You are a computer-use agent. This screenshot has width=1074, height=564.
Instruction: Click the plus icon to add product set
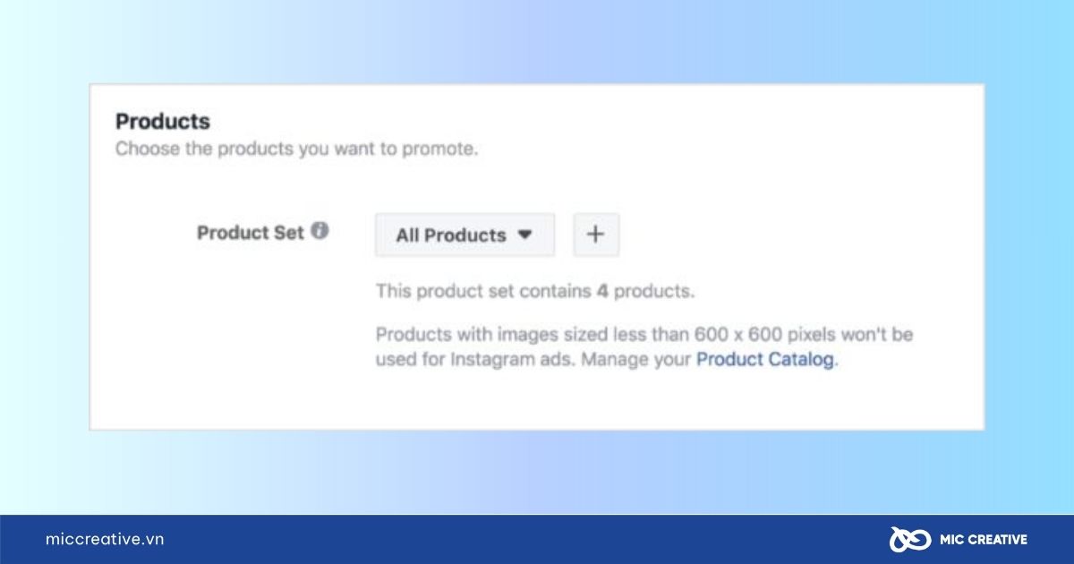click(x=596, y=235)
